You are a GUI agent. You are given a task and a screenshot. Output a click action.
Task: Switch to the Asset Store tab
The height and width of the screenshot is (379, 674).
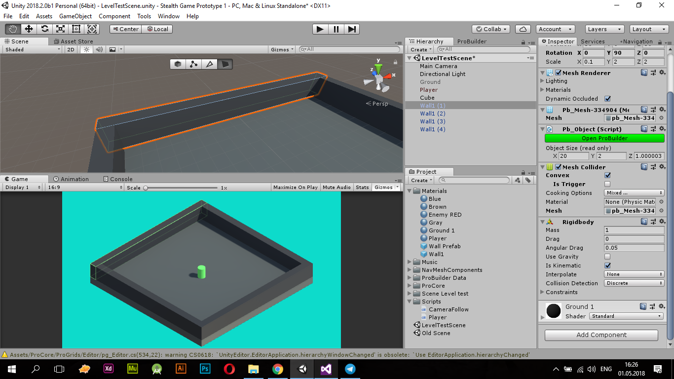73,41
